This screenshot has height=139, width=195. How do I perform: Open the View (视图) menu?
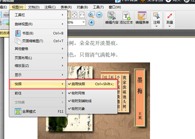tap(18, 7)
